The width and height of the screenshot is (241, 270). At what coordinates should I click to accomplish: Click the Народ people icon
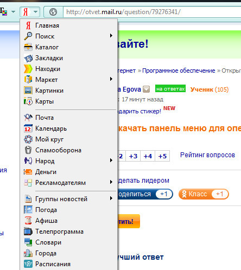[28, 161]
